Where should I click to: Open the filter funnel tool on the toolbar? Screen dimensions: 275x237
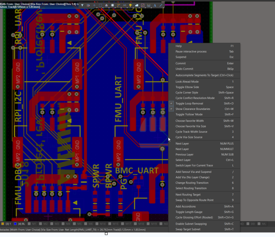click(82, 5)
